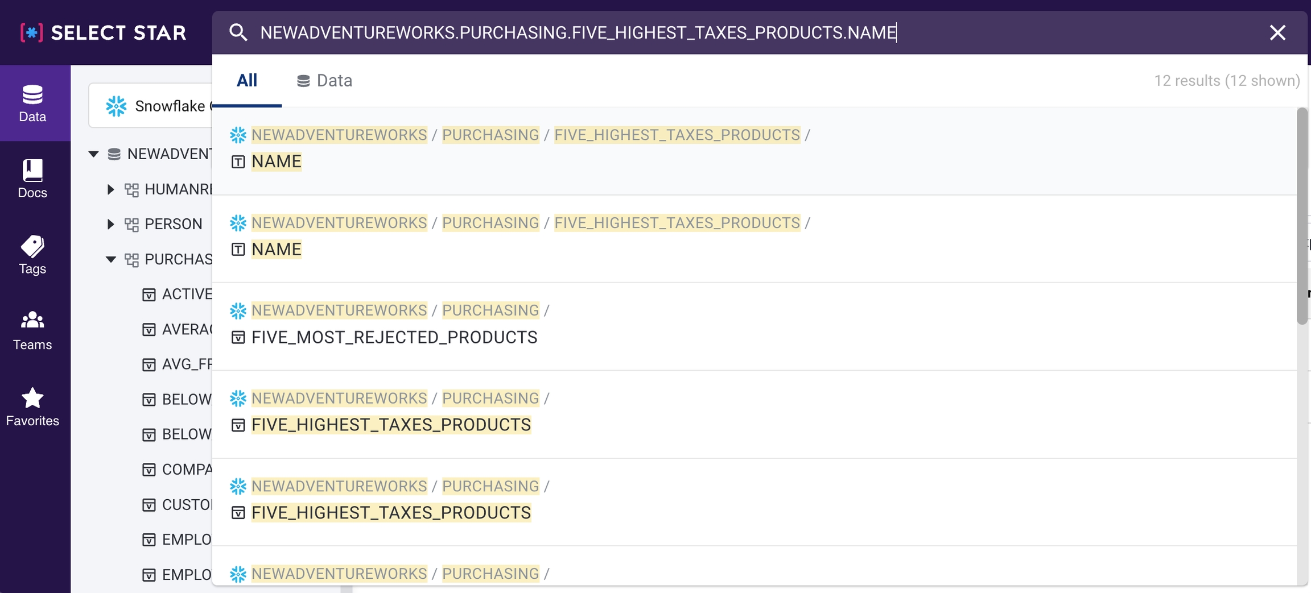Click the search magnifier icon
This screenshot has height=593, width=1311.
(x=238, y=32)
